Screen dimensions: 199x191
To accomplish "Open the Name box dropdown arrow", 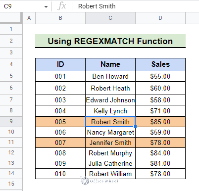I will click(46, 6).
